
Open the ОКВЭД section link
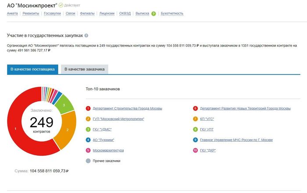(125, 14)
